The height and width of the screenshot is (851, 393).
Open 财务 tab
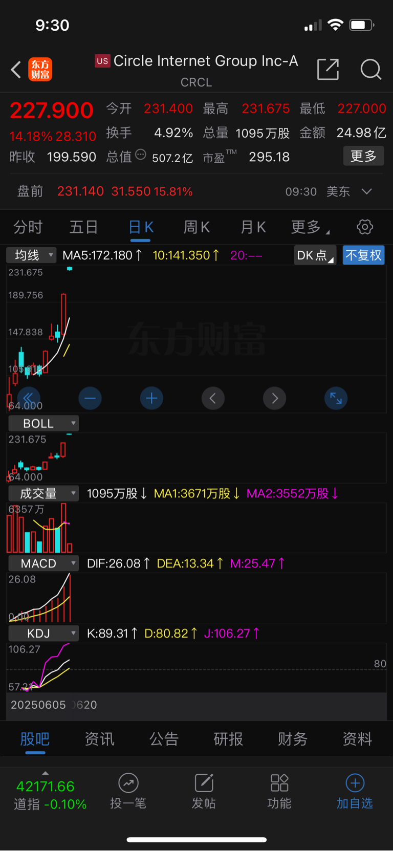coord(293,739)
